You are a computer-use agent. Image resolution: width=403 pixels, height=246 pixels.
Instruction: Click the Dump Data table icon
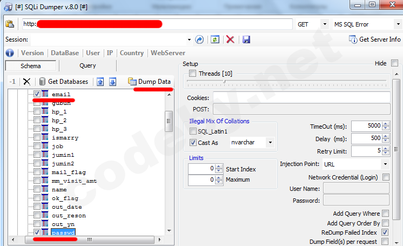[132, 82]
